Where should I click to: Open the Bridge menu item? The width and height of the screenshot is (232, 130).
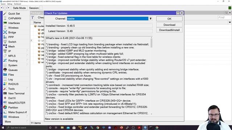pyautogui.click(x=12, y=32)
